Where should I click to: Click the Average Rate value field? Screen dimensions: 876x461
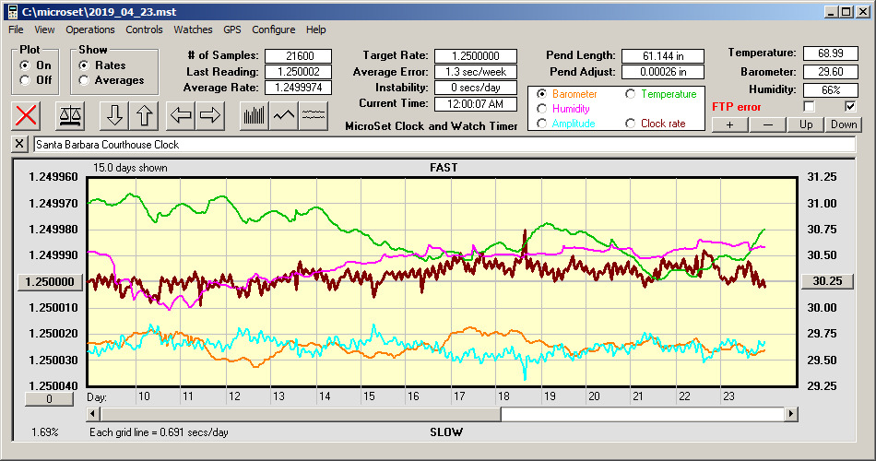pyautogui.click(x=299, y=88)
